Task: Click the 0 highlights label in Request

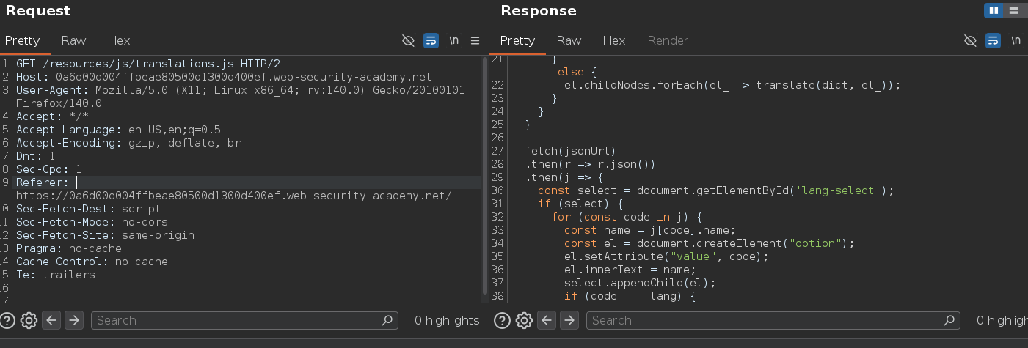Action: pyautogui.click(x=447, y=320)
